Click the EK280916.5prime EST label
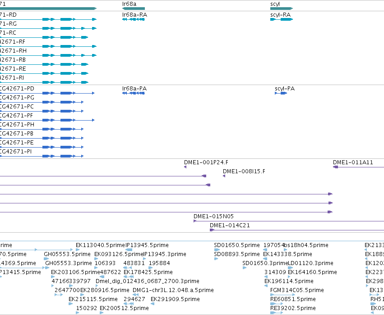384x315 pixels. 105,290
